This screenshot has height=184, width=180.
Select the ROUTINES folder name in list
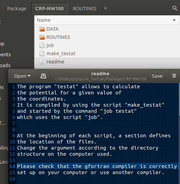point(58,37)
